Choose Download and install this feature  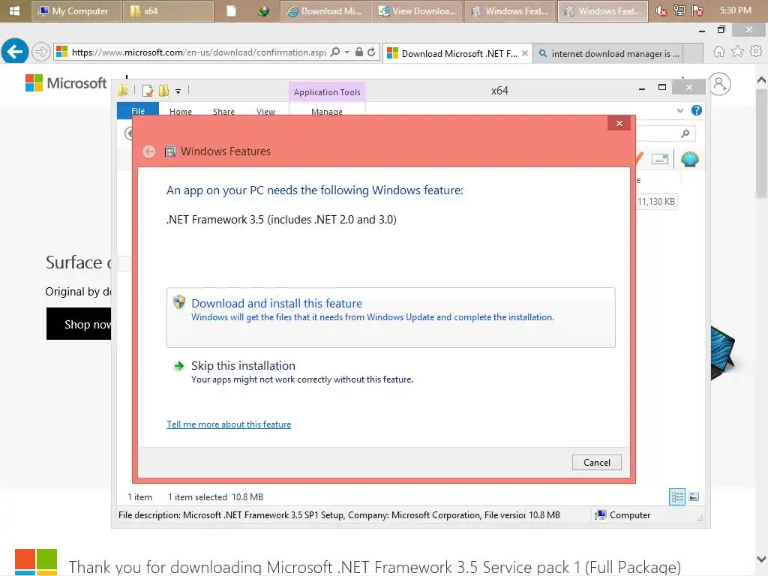coord(391,317)
